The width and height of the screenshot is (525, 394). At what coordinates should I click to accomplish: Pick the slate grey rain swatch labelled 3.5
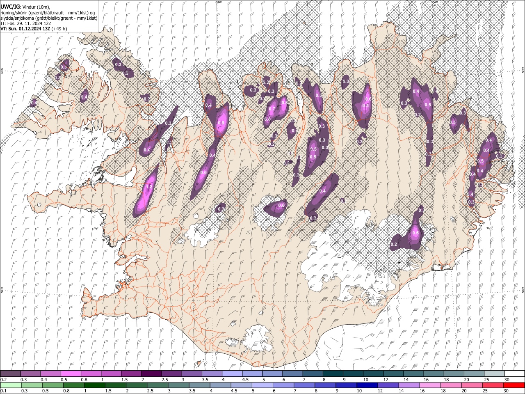coord(199,385)
